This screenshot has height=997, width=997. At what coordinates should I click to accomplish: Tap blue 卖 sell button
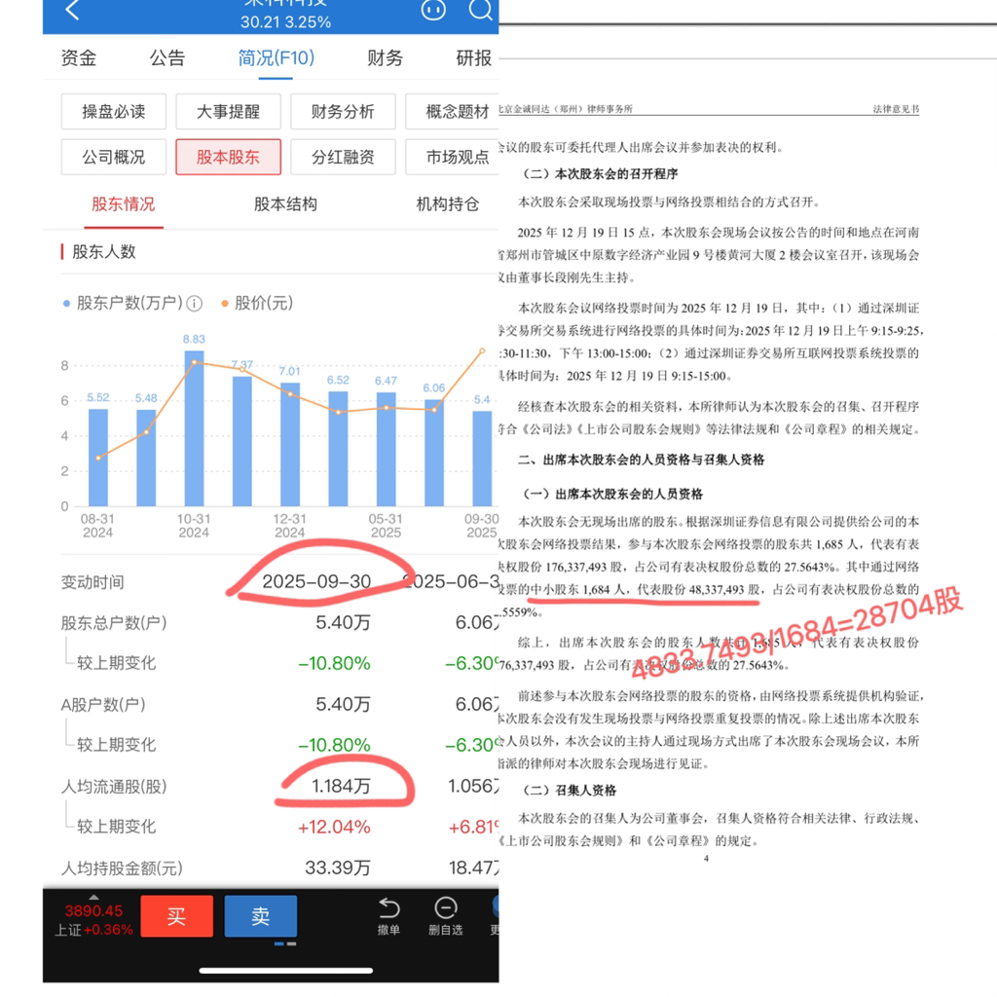[x=261, y=916]
